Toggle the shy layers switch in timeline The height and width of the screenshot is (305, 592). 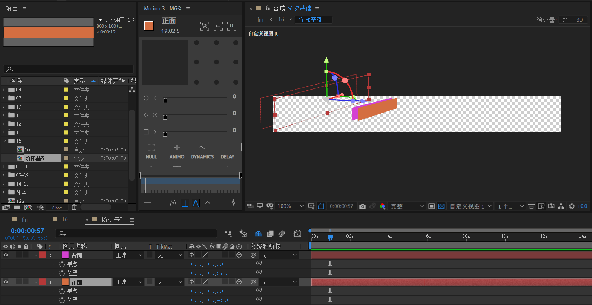pyautogui.click(x=258, y=234)
